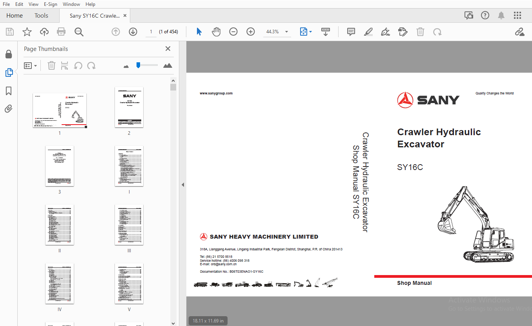Click the delete trash icon in toolbar

(420, 32)
